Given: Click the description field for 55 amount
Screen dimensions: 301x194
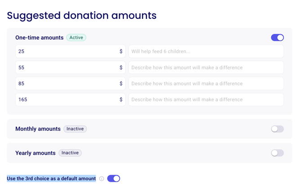Looking at the screenshot, I should [206, 68].
